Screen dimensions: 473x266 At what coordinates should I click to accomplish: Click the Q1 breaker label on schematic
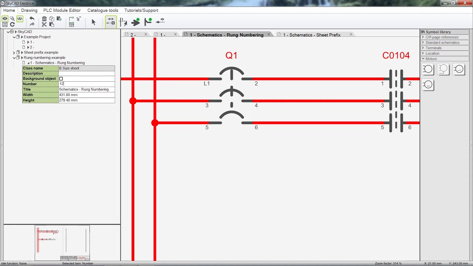[x=231, y=55]
